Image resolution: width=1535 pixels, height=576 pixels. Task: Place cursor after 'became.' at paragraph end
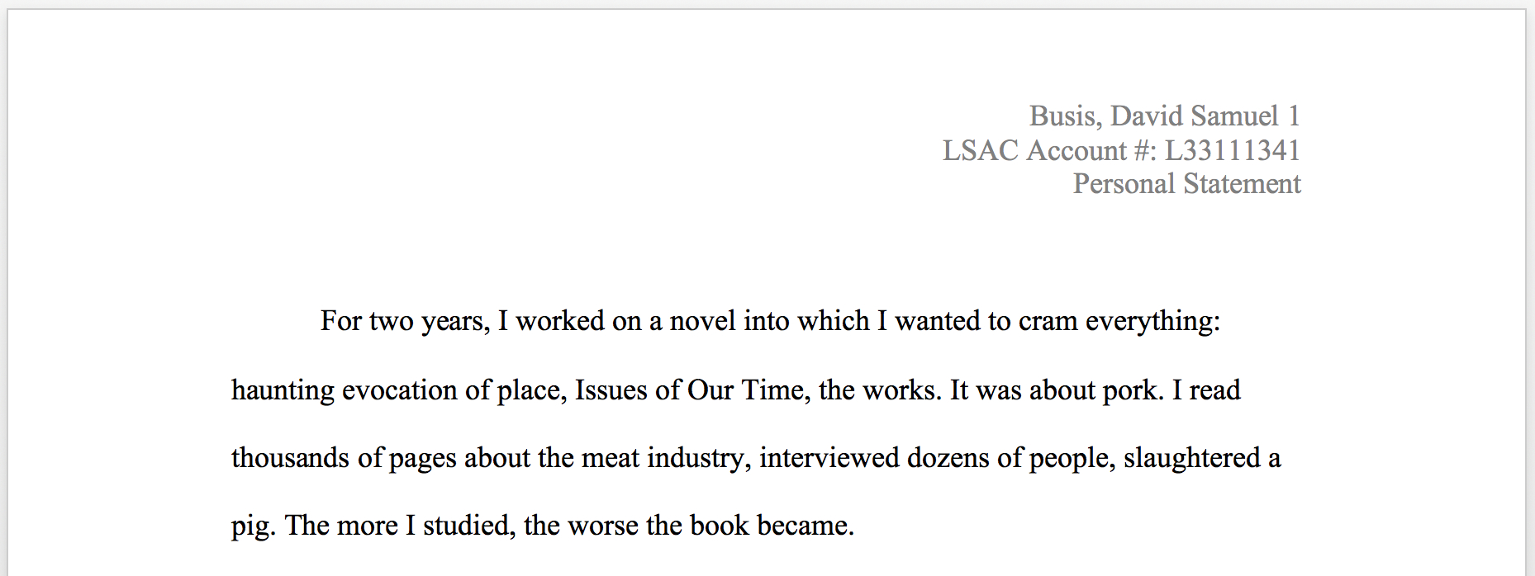pyautogui.click(x=855, y=526)
